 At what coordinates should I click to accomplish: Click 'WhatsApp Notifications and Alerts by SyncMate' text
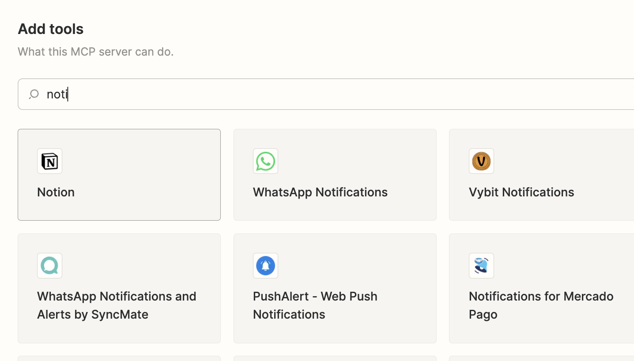click(x=117, y=305)
